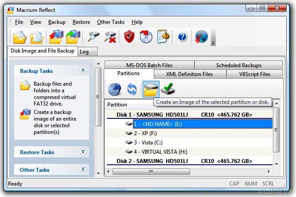
Task: Click the red shield verify icon
Action: click(x=129, y=37)
